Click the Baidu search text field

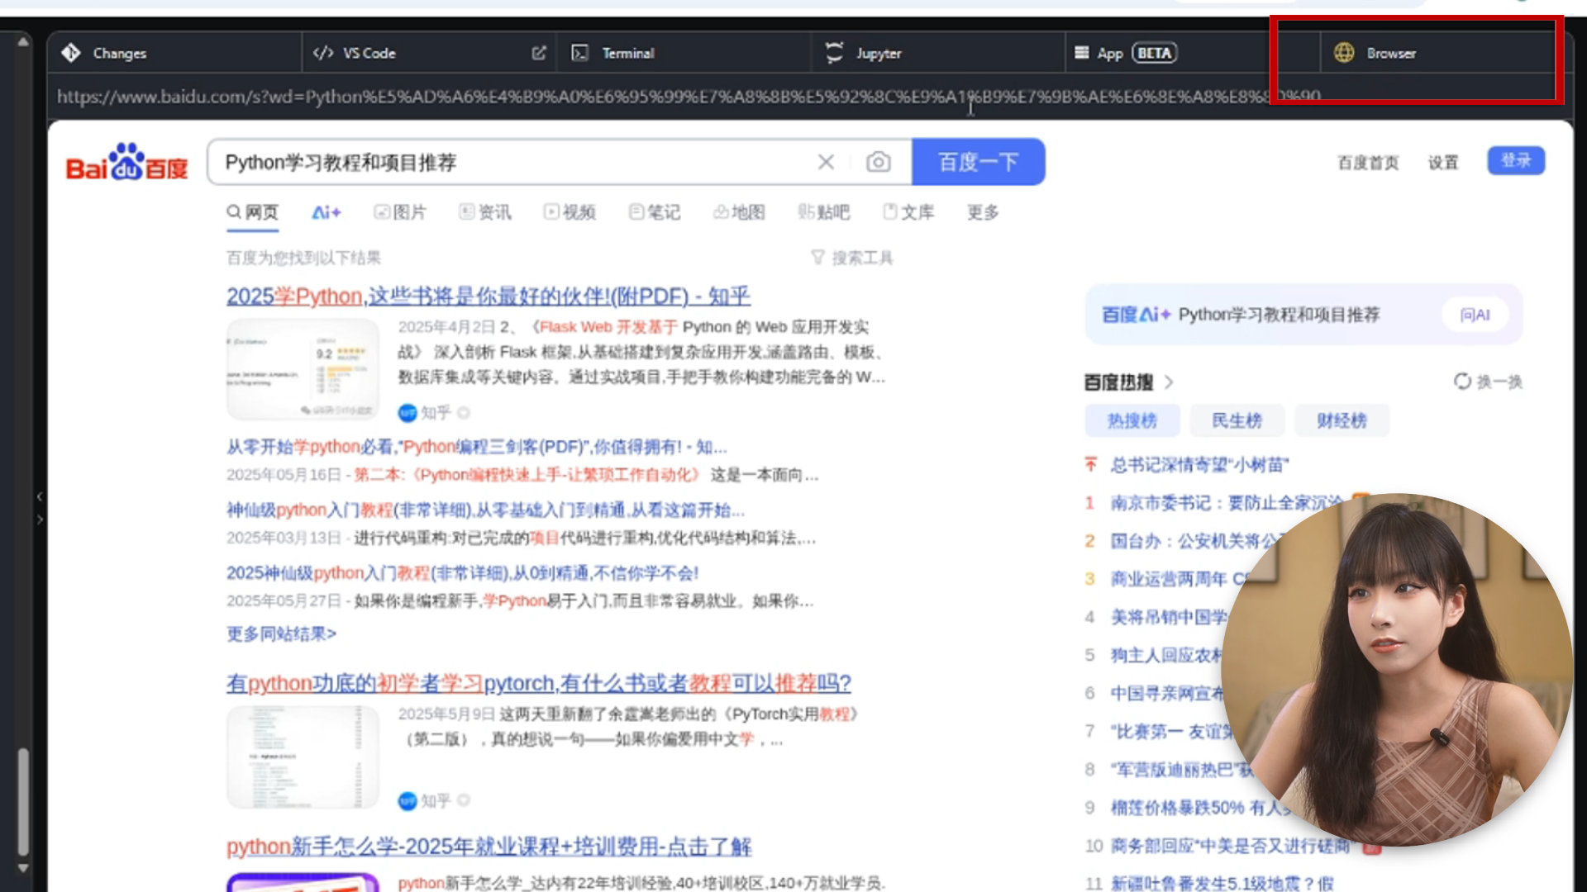point(512,162)
